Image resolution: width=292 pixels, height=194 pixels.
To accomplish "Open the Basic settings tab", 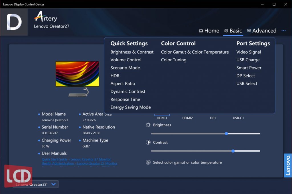I will pos(233,31).
